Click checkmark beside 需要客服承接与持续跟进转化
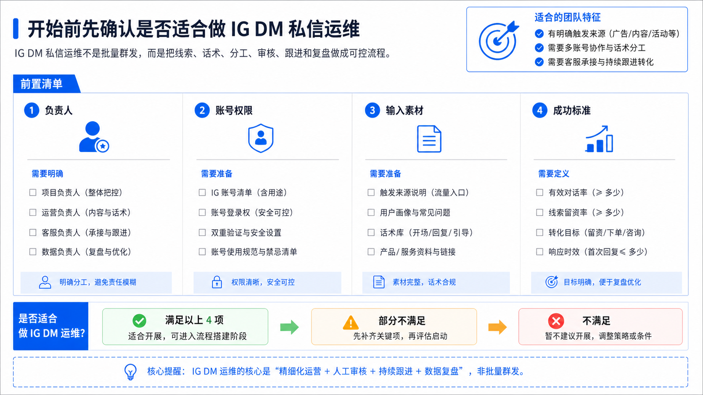703x395 pixels. pyautogui.click(x=539, y=62)
